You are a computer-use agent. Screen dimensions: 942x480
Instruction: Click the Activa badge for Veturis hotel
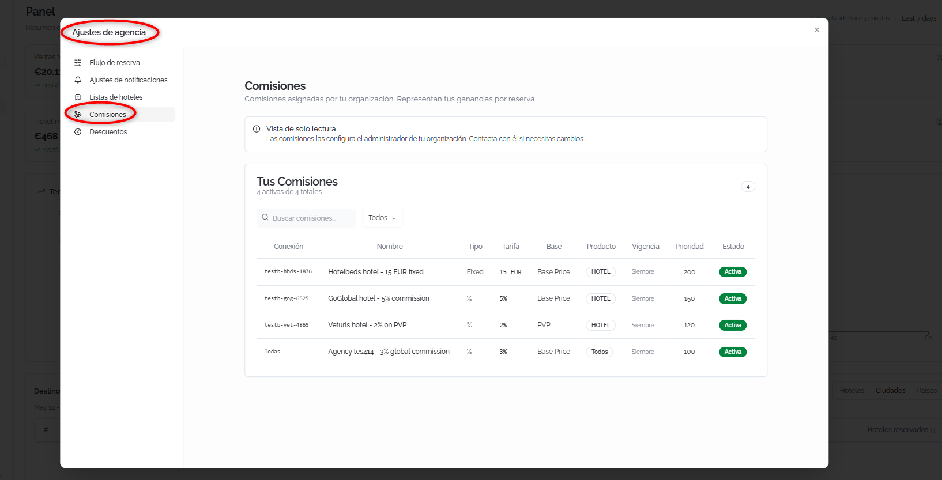[x=733, y=326]
